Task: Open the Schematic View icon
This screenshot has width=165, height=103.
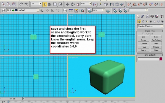Action: pyautogui.click(x=76, y=10)
